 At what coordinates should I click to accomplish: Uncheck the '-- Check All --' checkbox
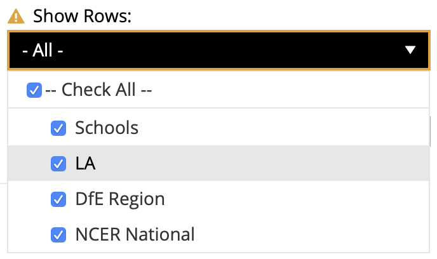[x=34, y=90]
